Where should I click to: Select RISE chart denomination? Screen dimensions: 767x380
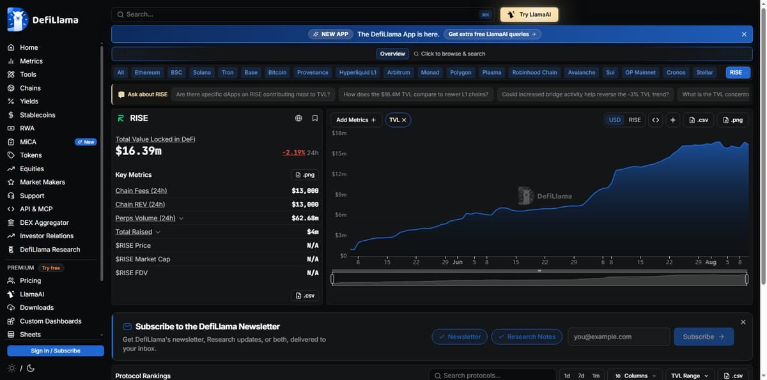[x=635, y=120]
